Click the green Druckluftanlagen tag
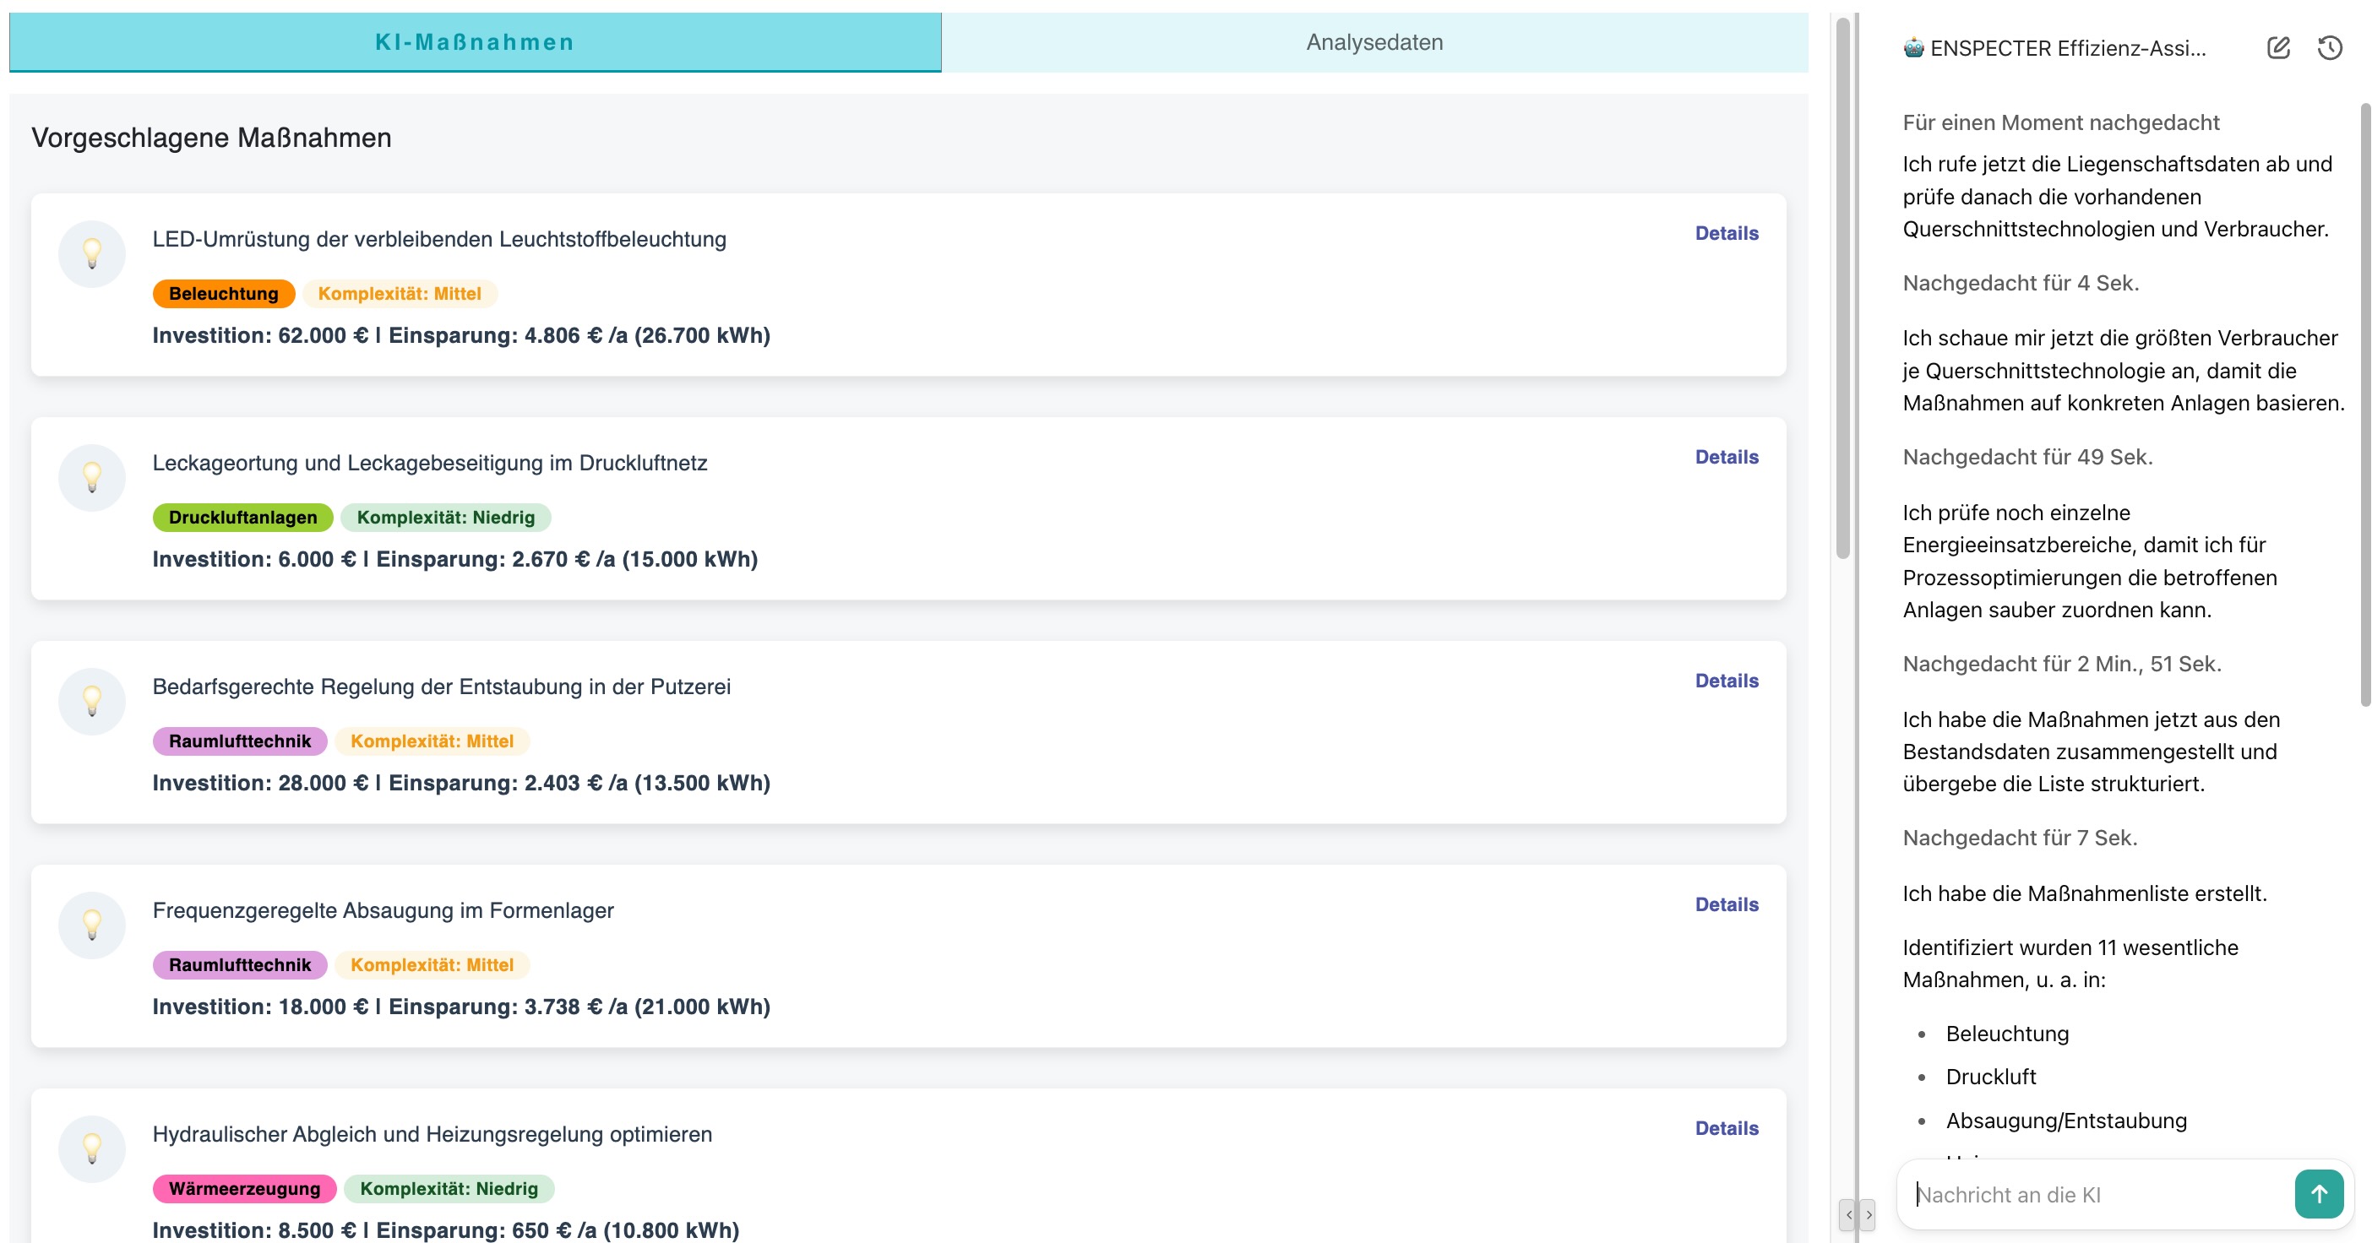The width and height of the screenshot is (2372, 1243). 243,518
